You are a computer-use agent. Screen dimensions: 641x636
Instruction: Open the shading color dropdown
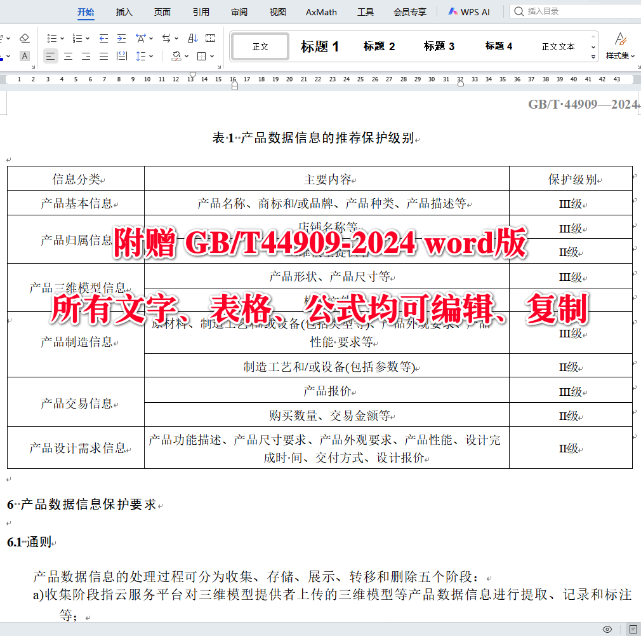(x=187, y=56)
